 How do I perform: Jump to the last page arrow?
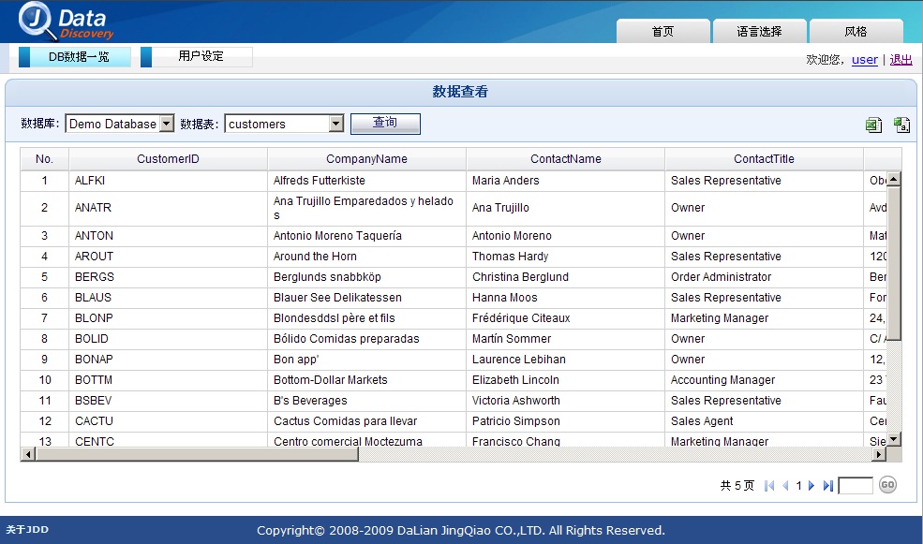click(828, 486)
